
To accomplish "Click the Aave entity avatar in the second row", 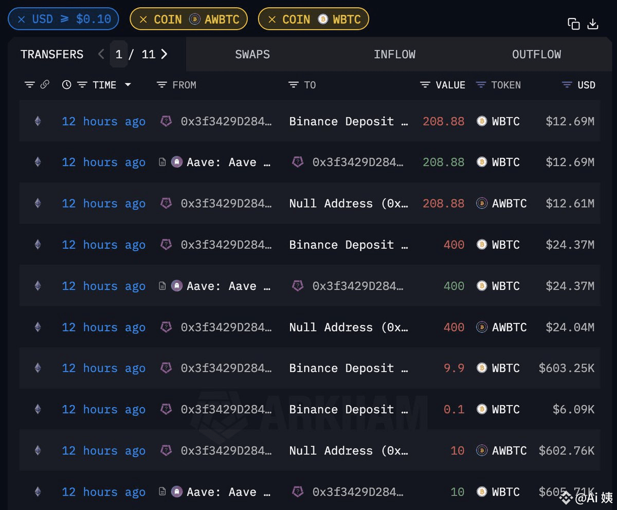I will click(177, 162).
